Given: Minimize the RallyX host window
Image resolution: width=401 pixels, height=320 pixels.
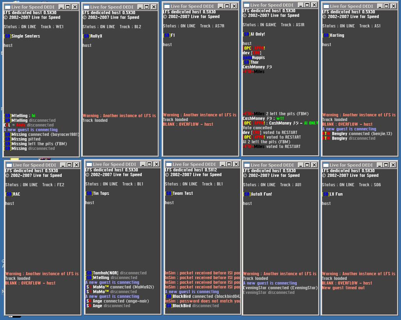Looking at the screenshot, I should click(140, 7).
